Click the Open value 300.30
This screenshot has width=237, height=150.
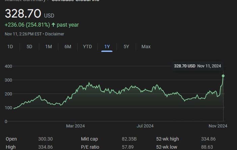(45, 139)
